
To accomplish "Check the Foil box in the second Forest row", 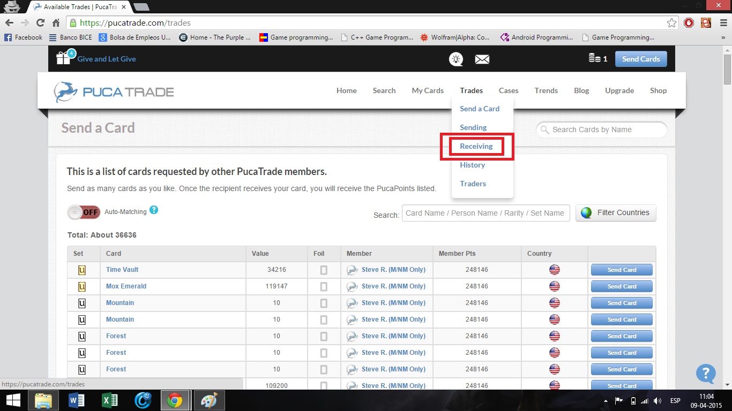I will [x=324, y=353].
